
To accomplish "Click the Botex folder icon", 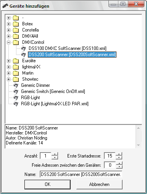I will click(16, 24).
